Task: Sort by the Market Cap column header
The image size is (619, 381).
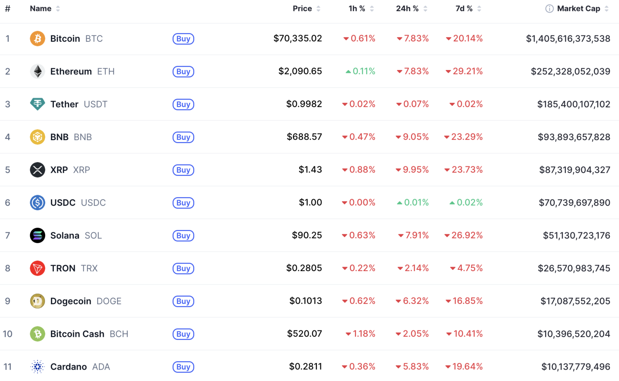Action: (578, 9)
